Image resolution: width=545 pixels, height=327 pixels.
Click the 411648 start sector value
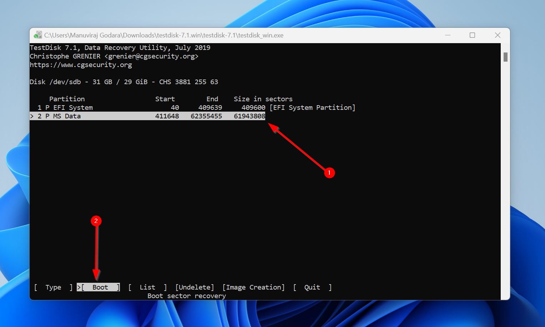167,116
